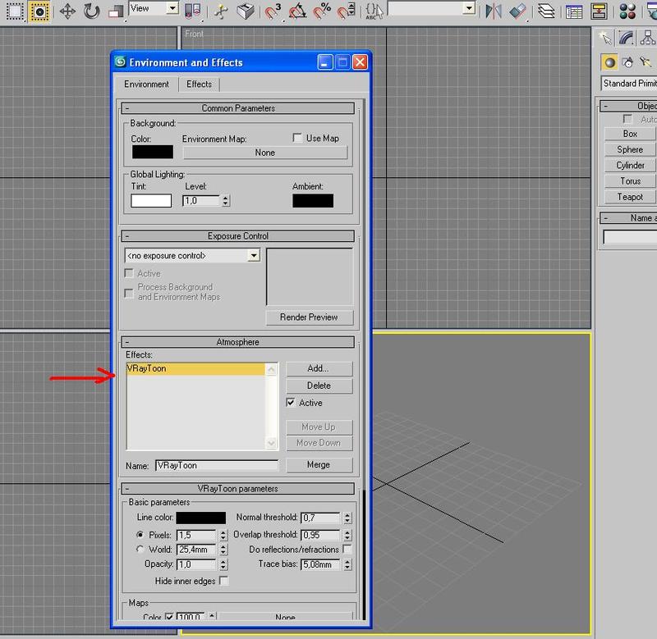Create a Sphere primitive

coord(630,149)
